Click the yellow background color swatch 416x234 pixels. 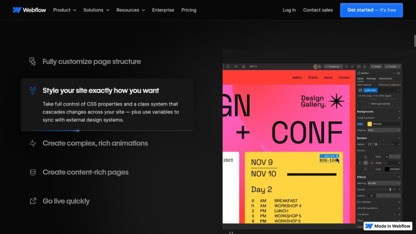click(370, 124)
